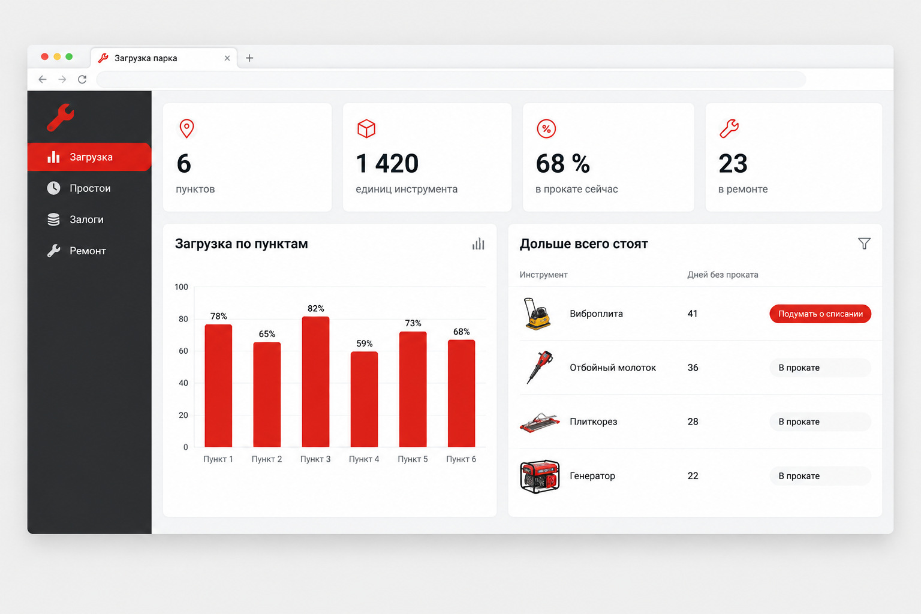
Task: Click the wrench icon beside Ремонт
Action: pos(54,251)
